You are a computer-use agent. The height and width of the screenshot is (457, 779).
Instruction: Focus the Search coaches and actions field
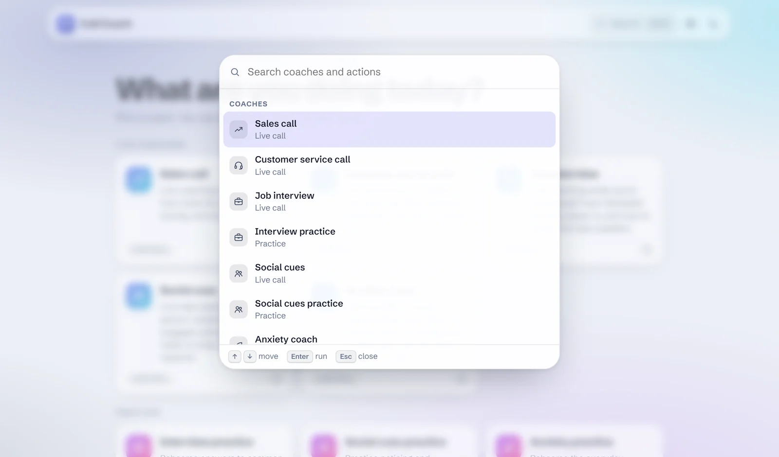(x=398, y=72)
